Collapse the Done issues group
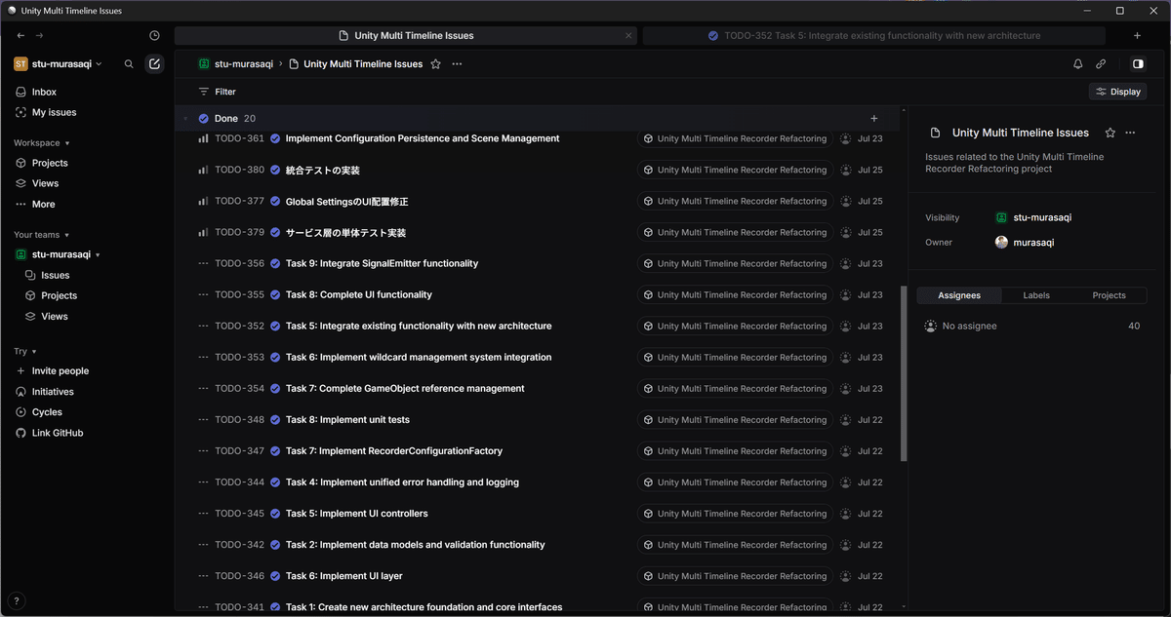Image resolution: width=1171 pixels, height=617 pixels. click(x=185, y=119)
